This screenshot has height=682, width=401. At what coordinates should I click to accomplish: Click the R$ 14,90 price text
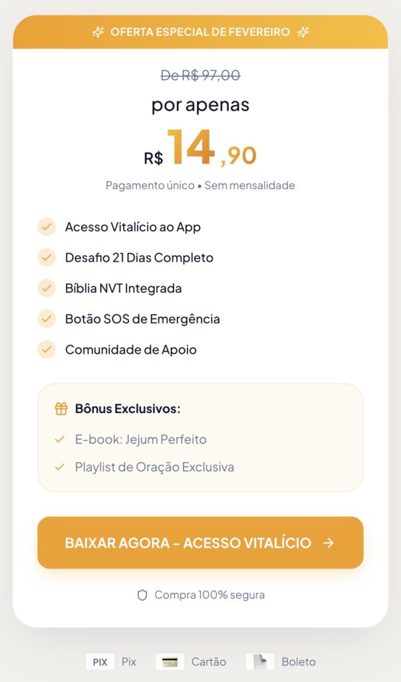(x=200, y=149)
